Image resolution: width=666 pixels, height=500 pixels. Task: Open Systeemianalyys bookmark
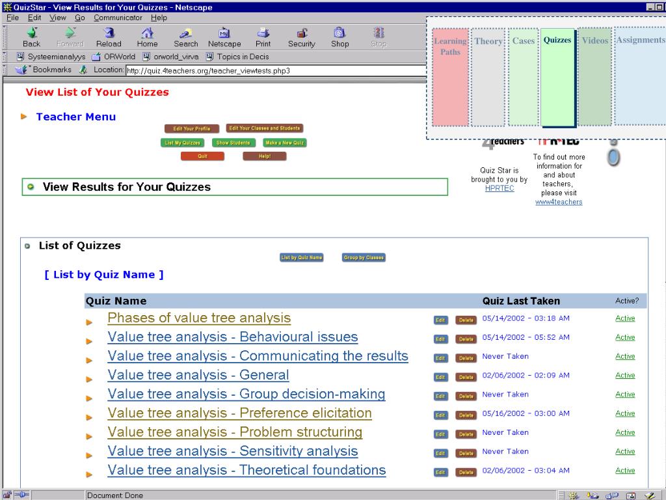pos(51,57)
